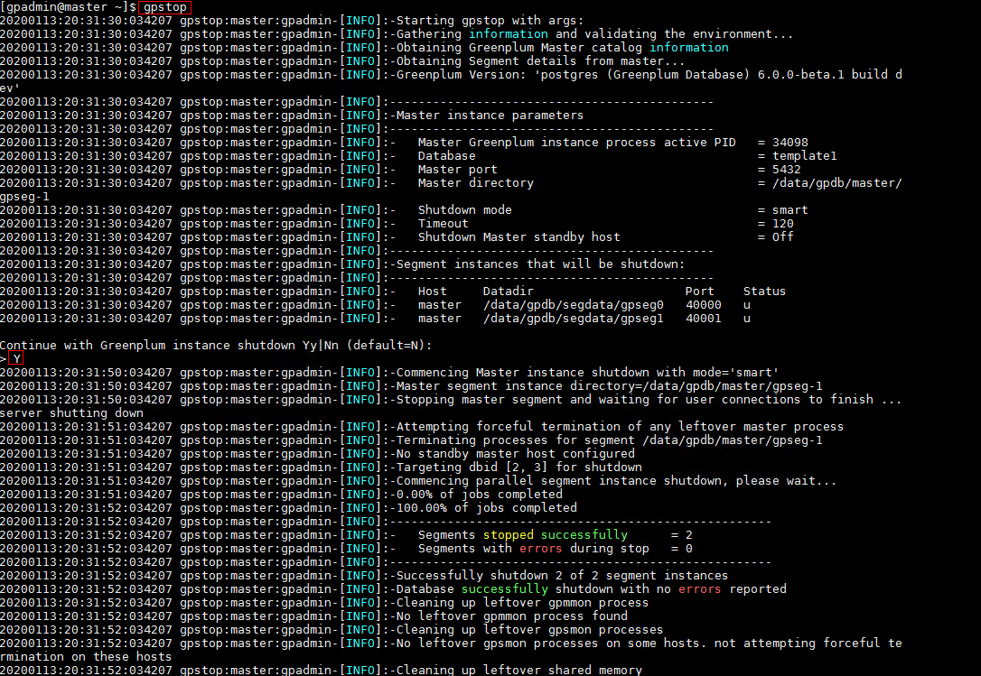Image resolution: width=981 pixels, height=676 pixels.
Task: Select the 'No standby master host configured' message
Action: click(x=516, y=454)
